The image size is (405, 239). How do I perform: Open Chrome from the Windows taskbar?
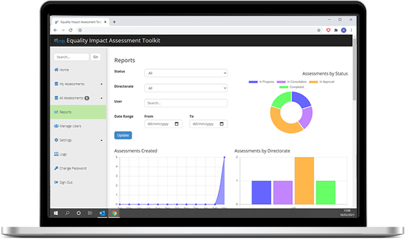(x=114, y=213)
